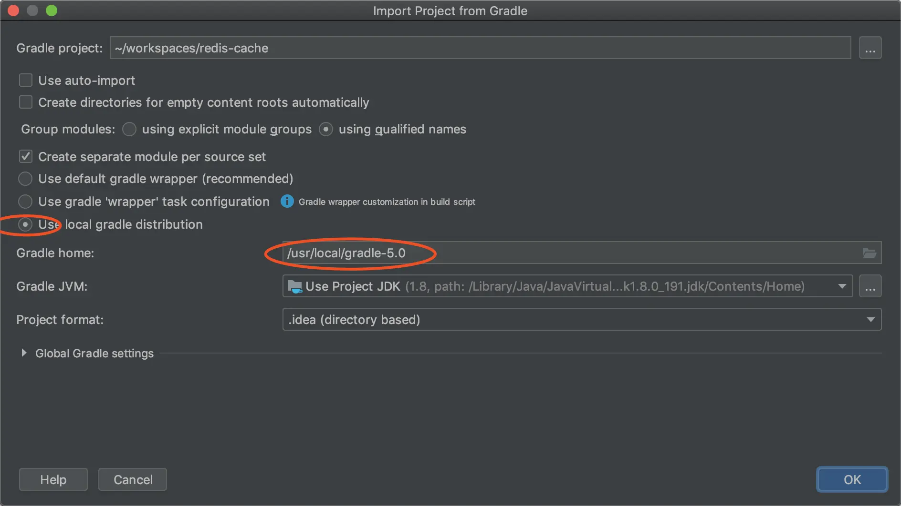
Task: Click the folder icon in Gradle home field
Action: click(869, 253)
